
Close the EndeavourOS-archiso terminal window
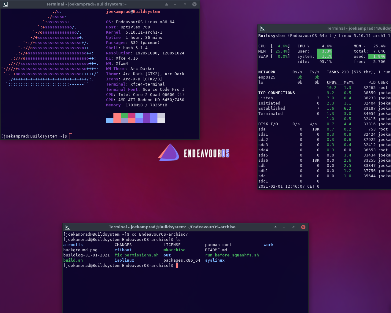click(x=303, y=227)
